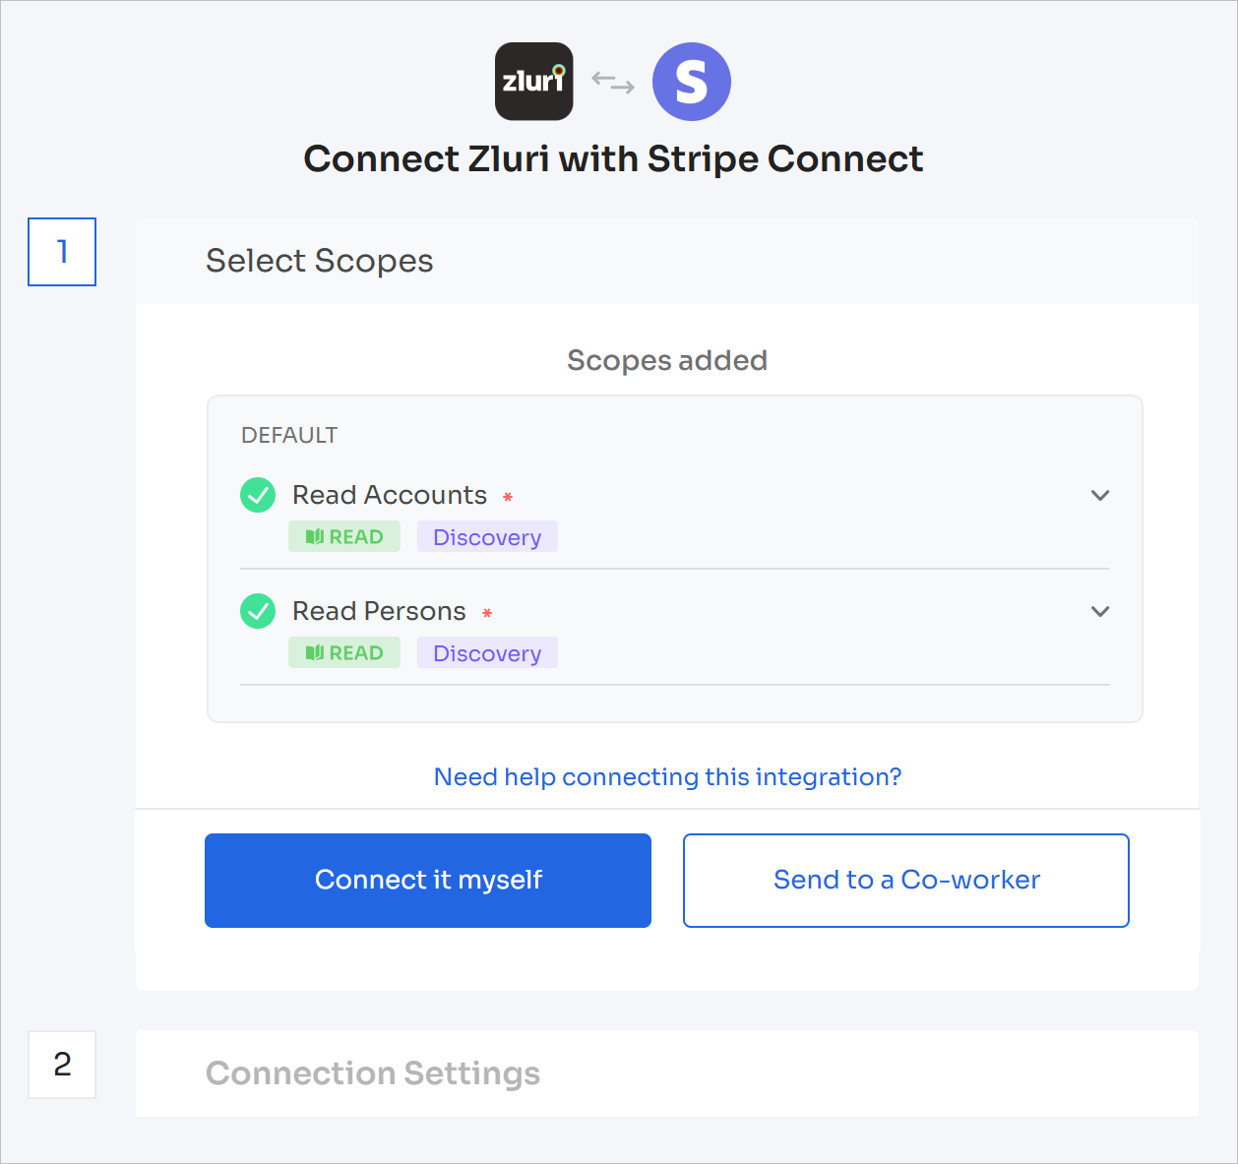Click the Discovery tag under Read Persons
The height and width of the screenshot is (1164, 1238).
pyautogui.click(x=487, y=653)
